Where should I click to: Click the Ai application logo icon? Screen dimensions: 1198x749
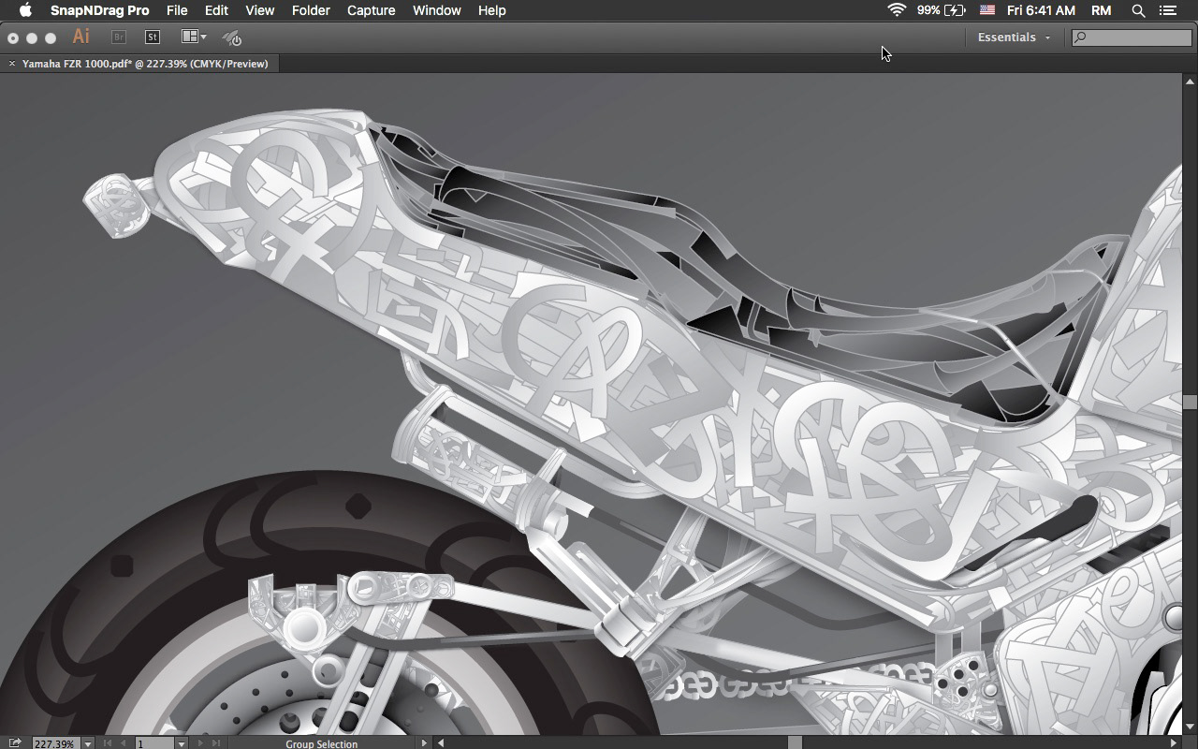pos(81,37)
